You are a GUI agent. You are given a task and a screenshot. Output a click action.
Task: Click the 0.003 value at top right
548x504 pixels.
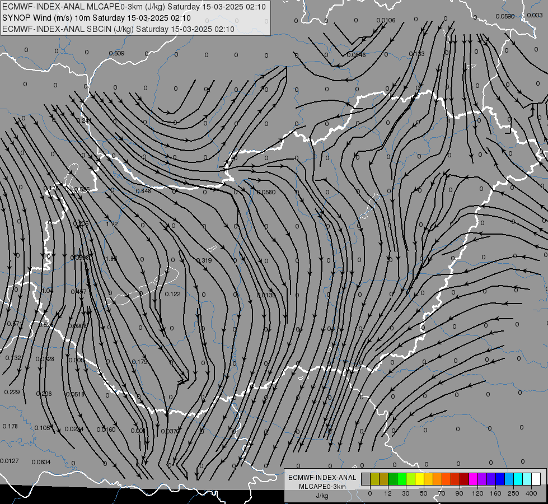(x=535, y=15)
